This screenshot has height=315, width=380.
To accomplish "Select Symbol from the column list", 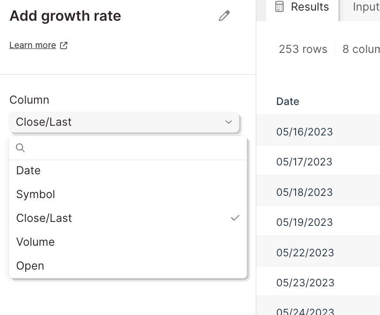I will tap(128, 194).
